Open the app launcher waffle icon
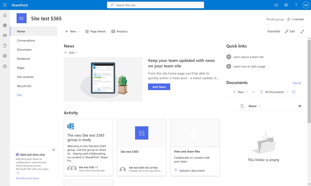 (x=5, y=5)
